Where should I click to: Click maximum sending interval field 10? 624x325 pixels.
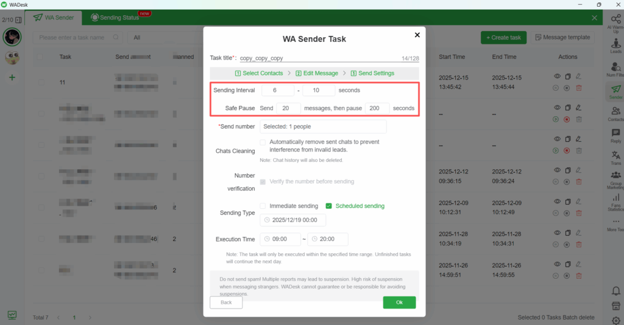[x=318, y=90]
